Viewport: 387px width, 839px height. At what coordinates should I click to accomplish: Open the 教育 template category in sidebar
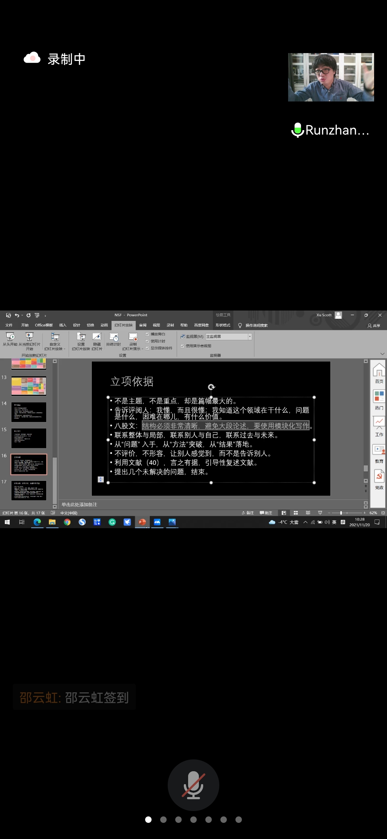(379, 454)
